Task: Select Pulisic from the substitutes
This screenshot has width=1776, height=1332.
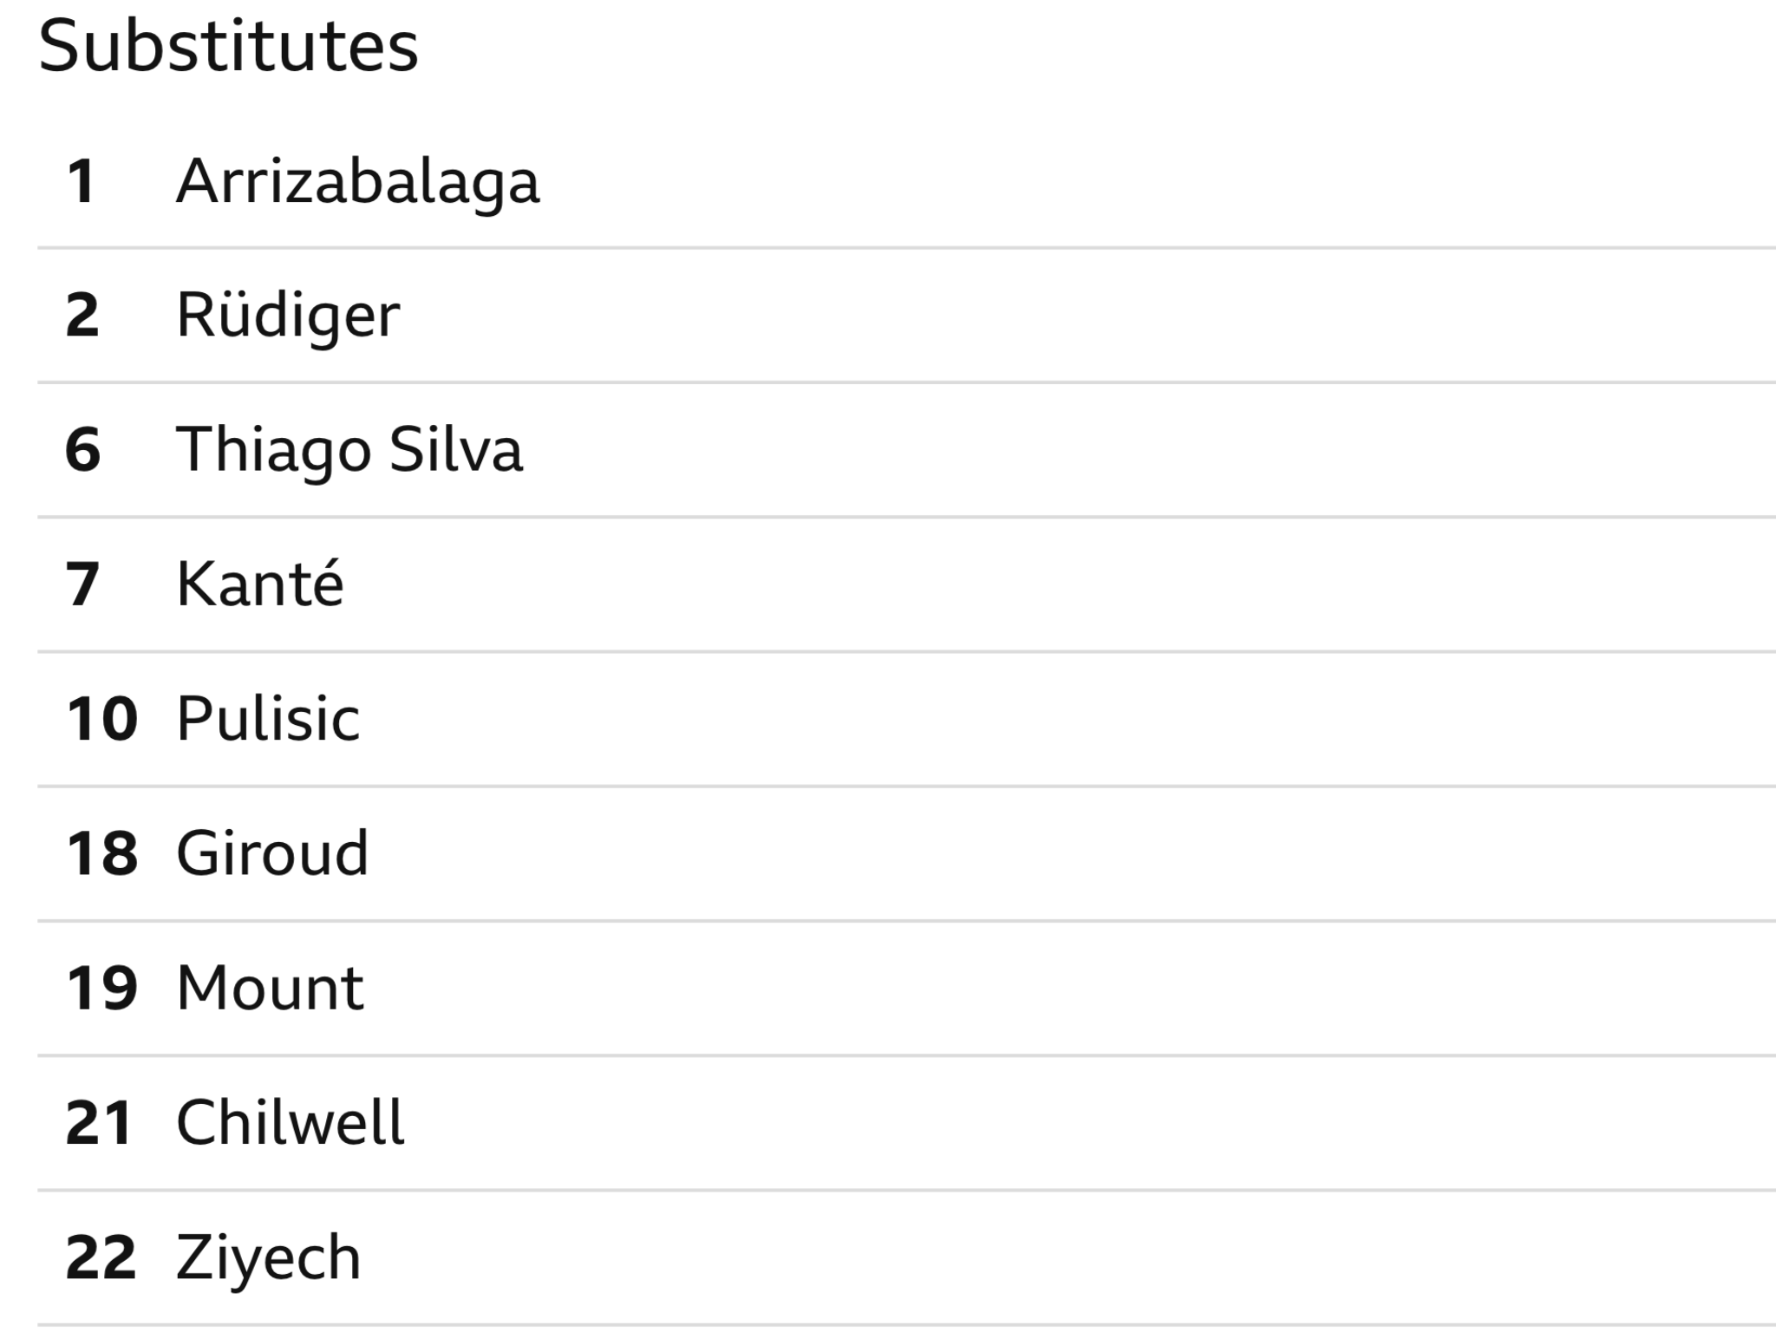Action: [268, 719]
